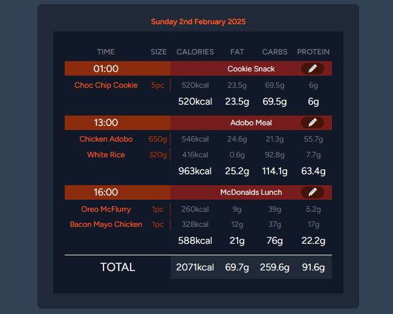Click the 13:00 meal time header
Image resolution: width=393 pixels, height=314 pixels.
point(106,123)
